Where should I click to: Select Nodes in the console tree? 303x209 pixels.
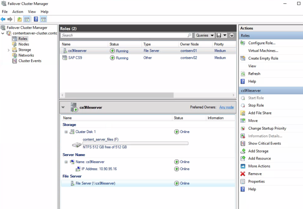click(x=24, y=44)
